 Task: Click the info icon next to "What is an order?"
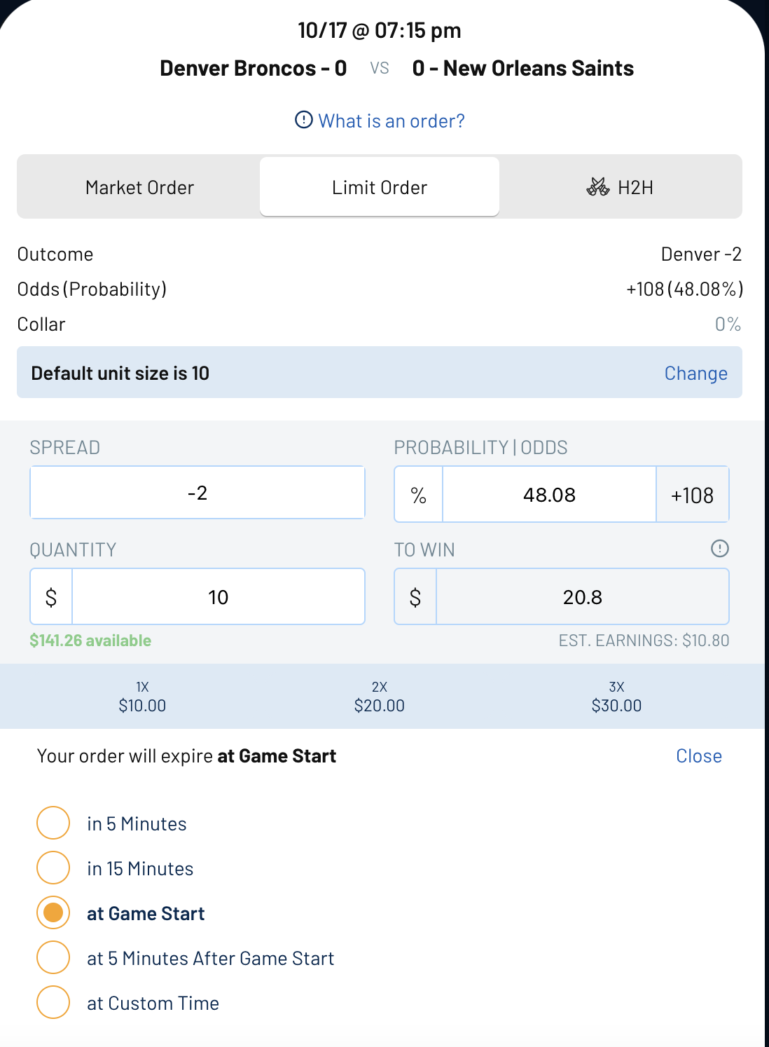click(x=303, y=121)
